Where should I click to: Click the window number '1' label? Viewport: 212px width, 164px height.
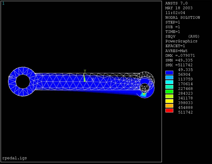click(x=3, y=3)
